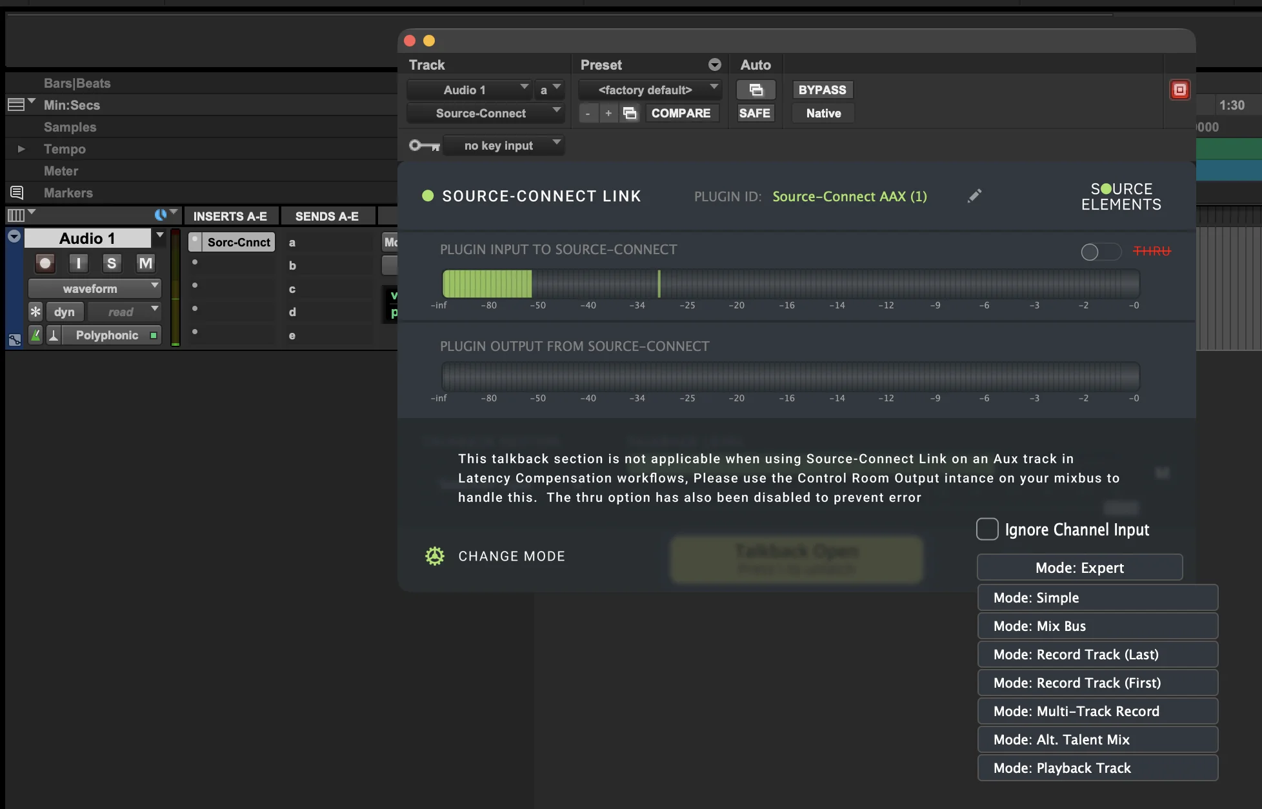Toggle the BYPASS button
1262x809 pixels.
tap(822, 90)
